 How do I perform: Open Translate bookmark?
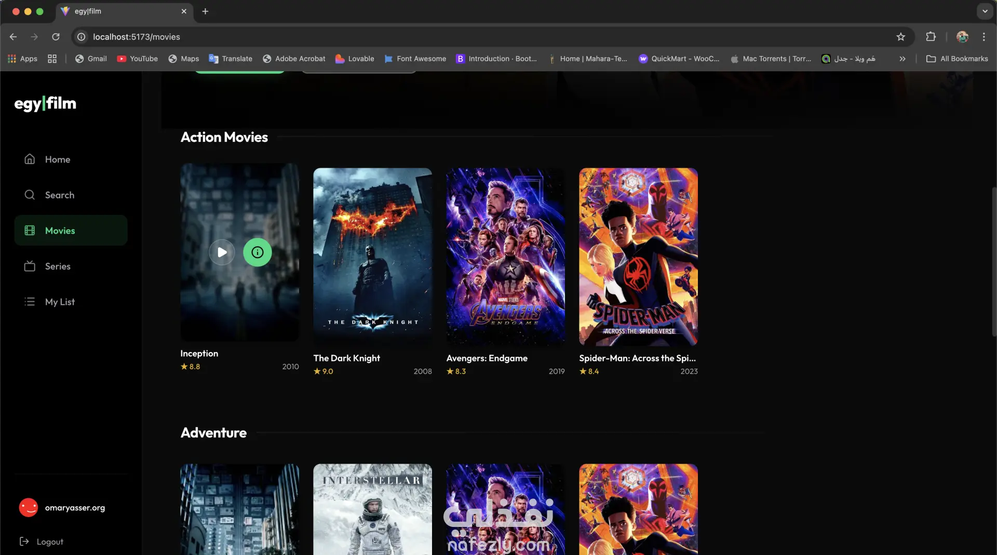pos(231,59)
